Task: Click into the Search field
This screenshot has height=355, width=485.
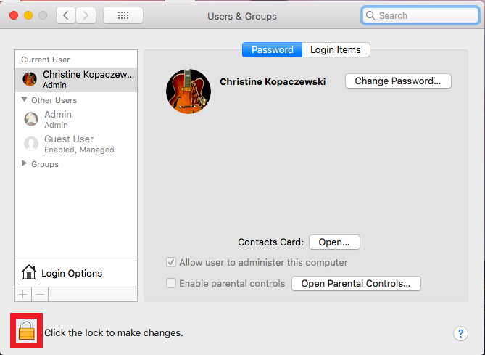Action: pos(420,15)
